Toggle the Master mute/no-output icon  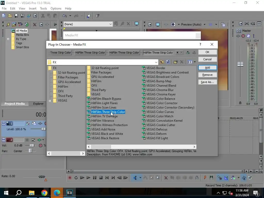click(248, 36)
